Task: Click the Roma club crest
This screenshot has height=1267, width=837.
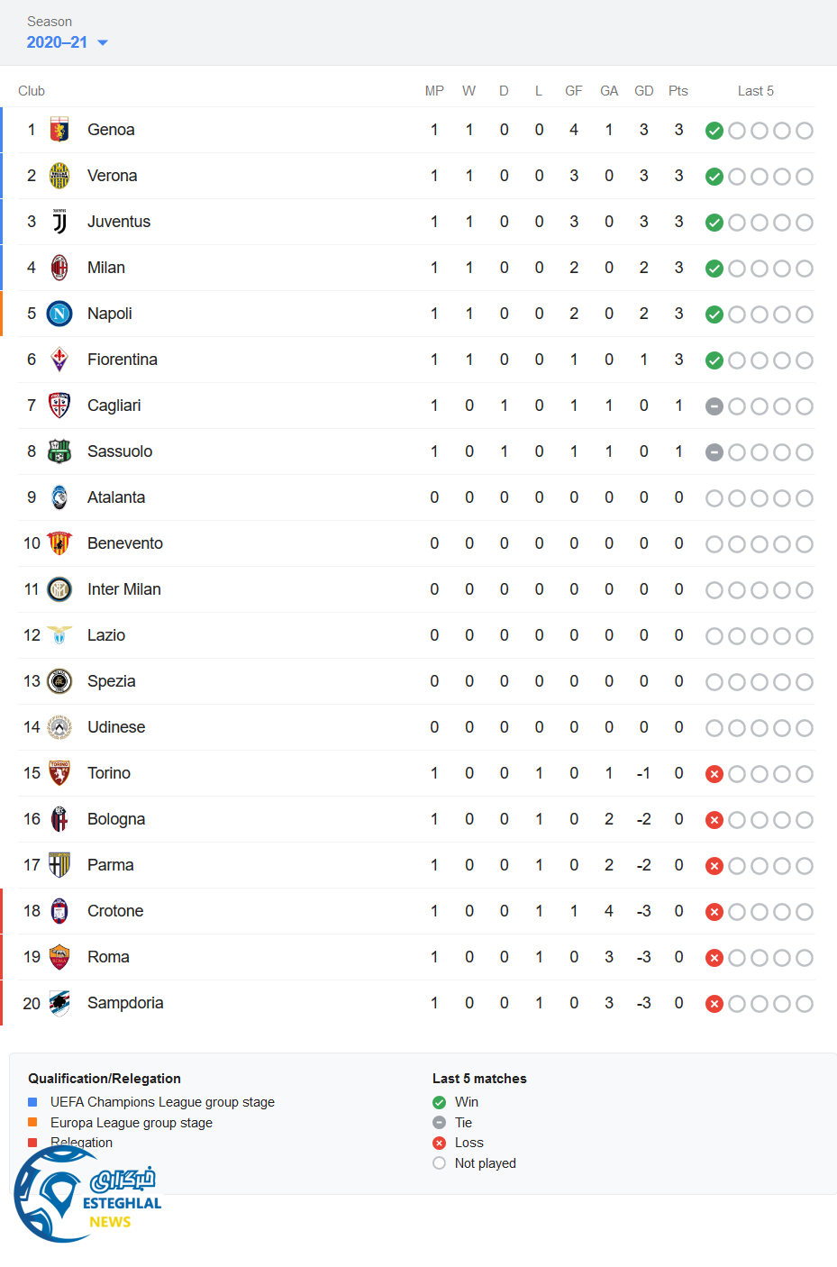Action: (59, 957)
